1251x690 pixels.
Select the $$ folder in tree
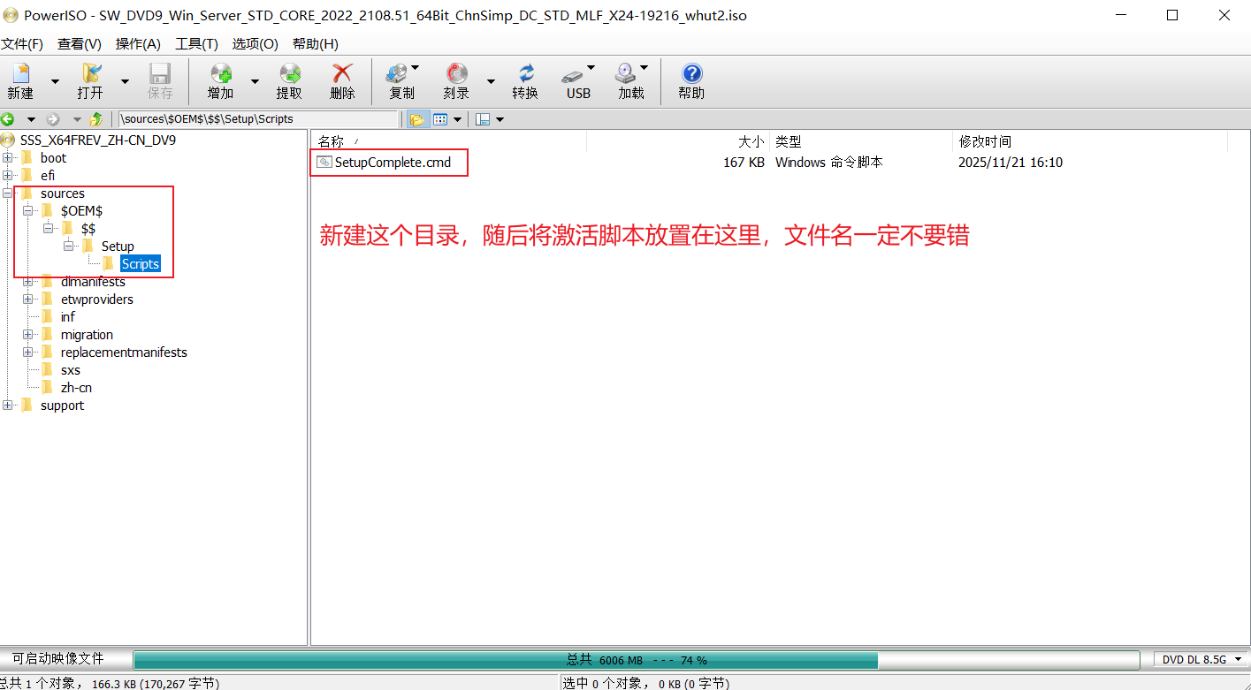(x=88, y=229)
